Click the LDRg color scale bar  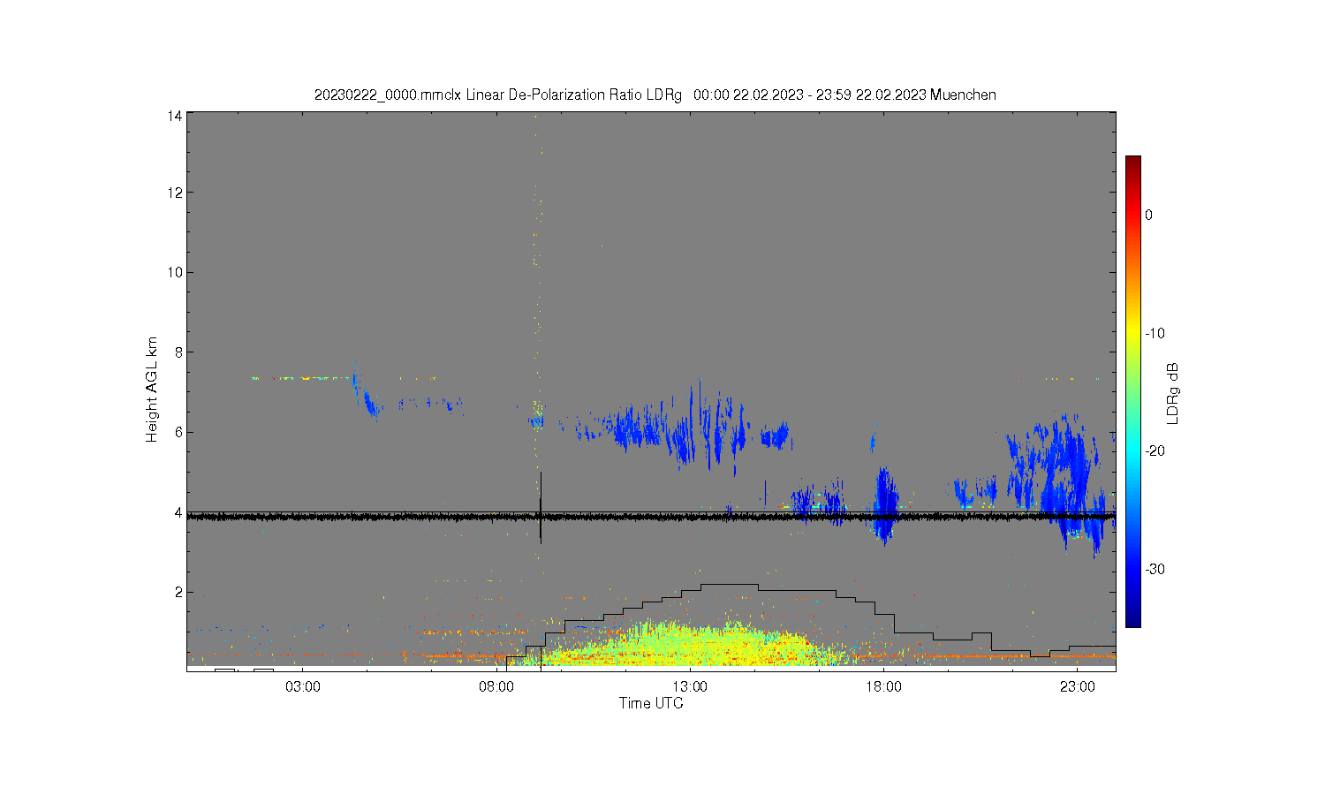[1132, 391]
